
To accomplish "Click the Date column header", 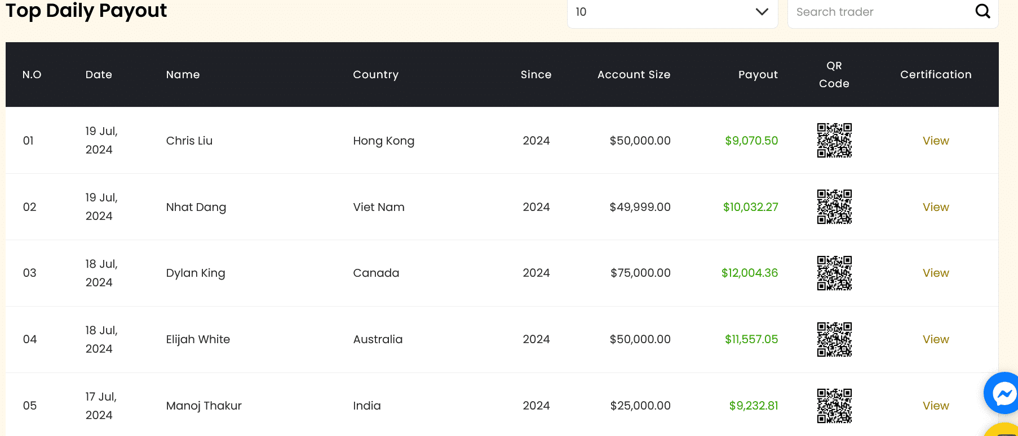I will (x=99, y=75).
